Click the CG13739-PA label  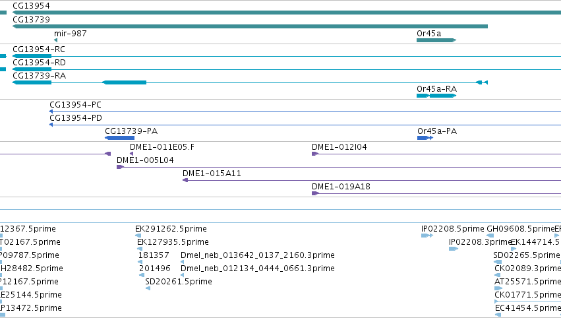click(131, 131)
